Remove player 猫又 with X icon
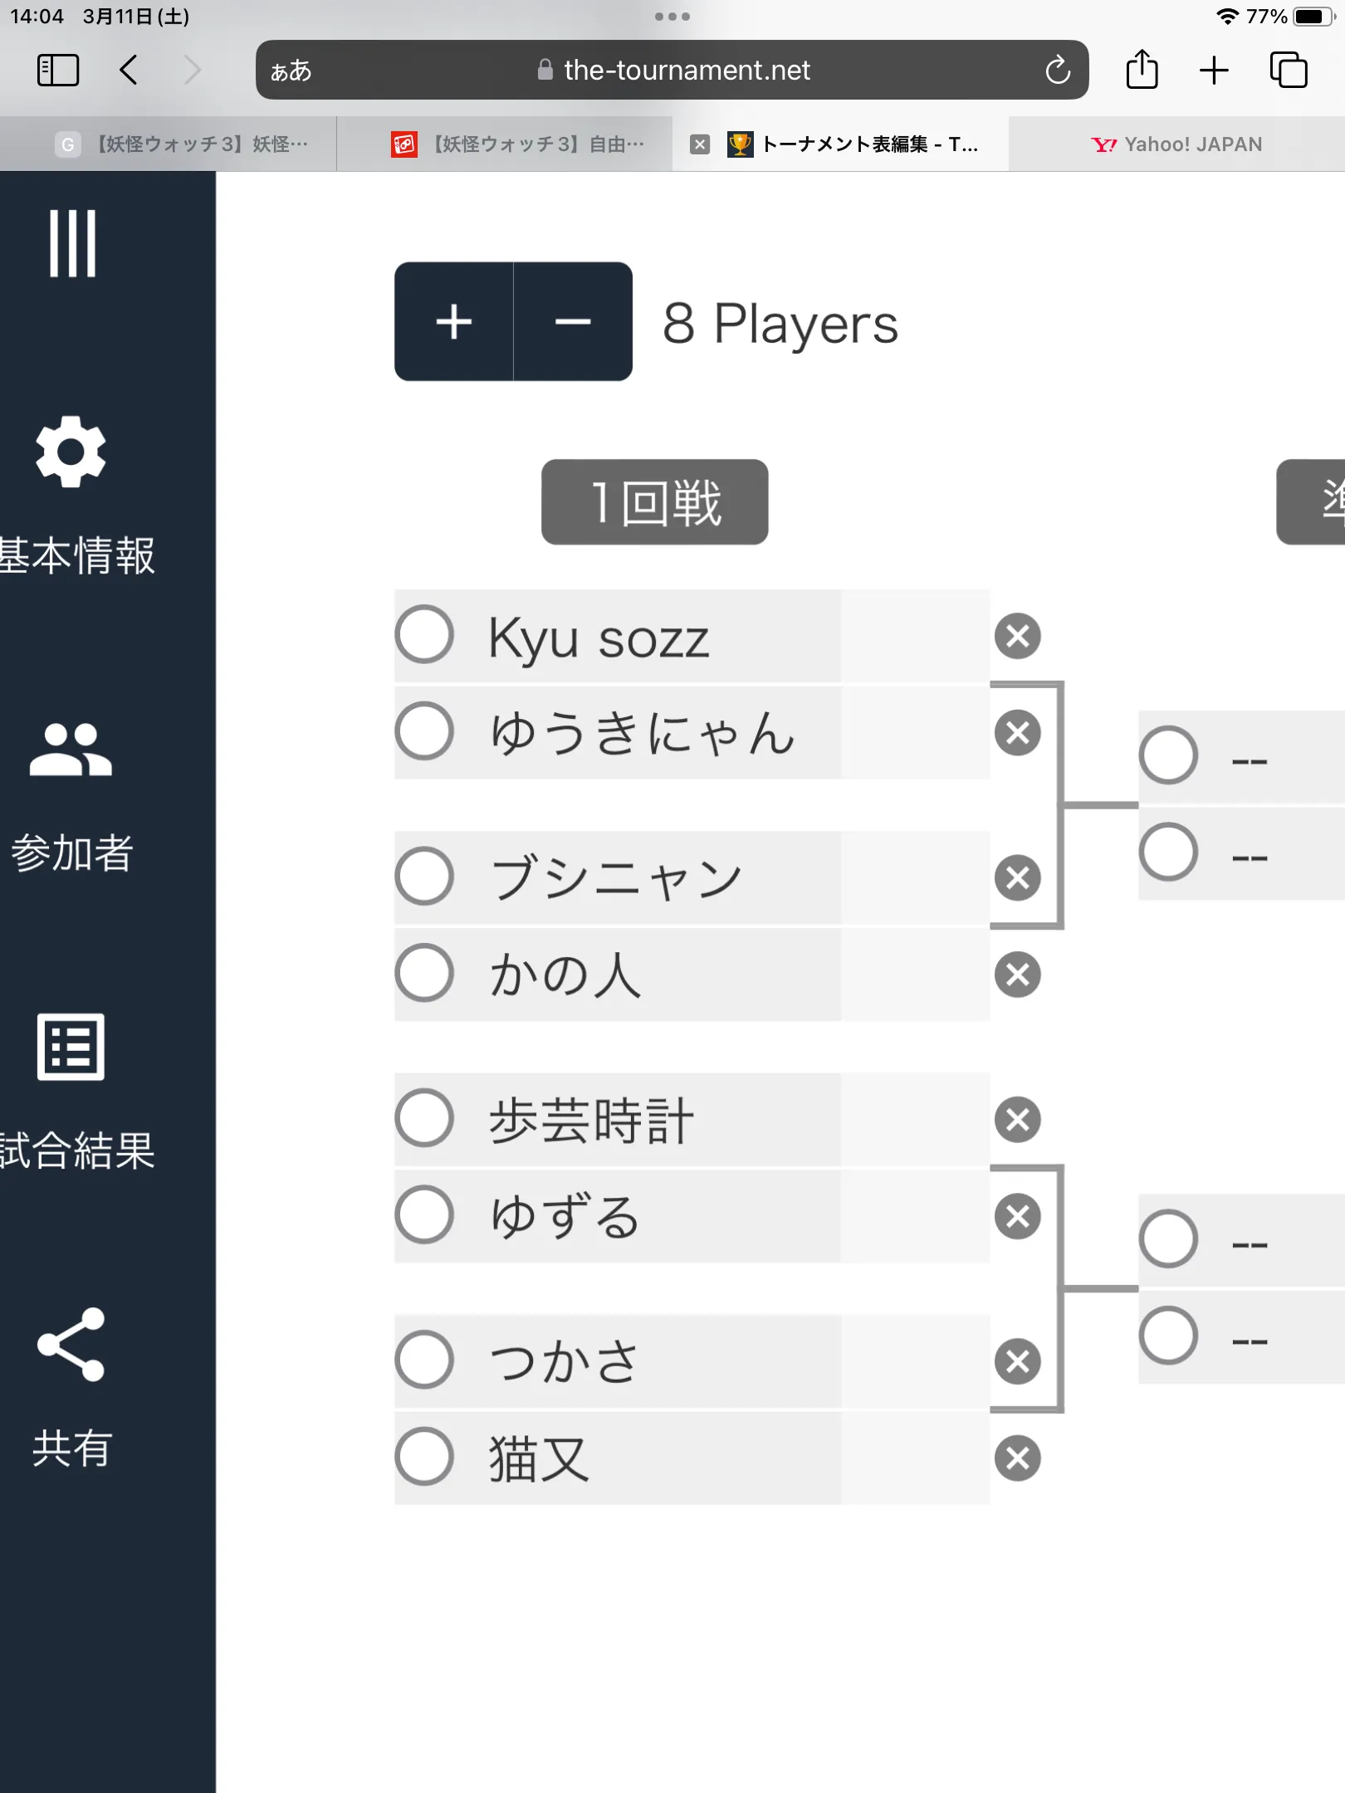This screenshot has height=1793, width=1345. click(1018, 1458)
